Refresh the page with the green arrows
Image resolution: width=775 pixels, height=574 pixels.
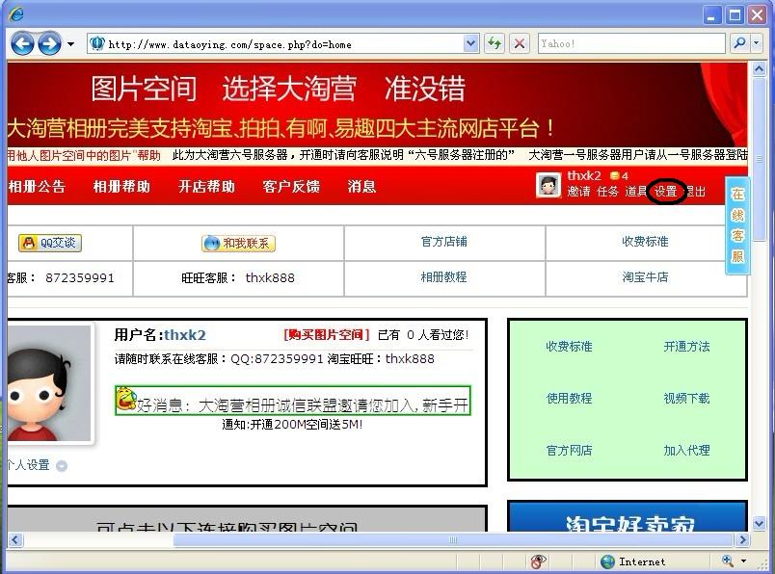[494, 44]
